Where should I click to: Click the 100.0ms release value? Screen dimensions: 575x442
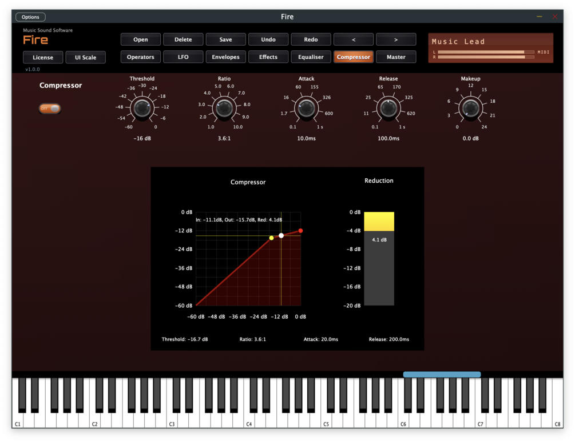coord(388,138)
